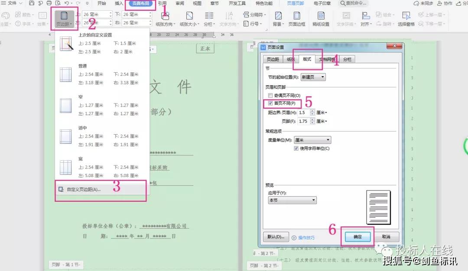Viewport: 468px width, 271px height.
Task: Switch to the 版式 tab
Action: (x=307, y=59)
